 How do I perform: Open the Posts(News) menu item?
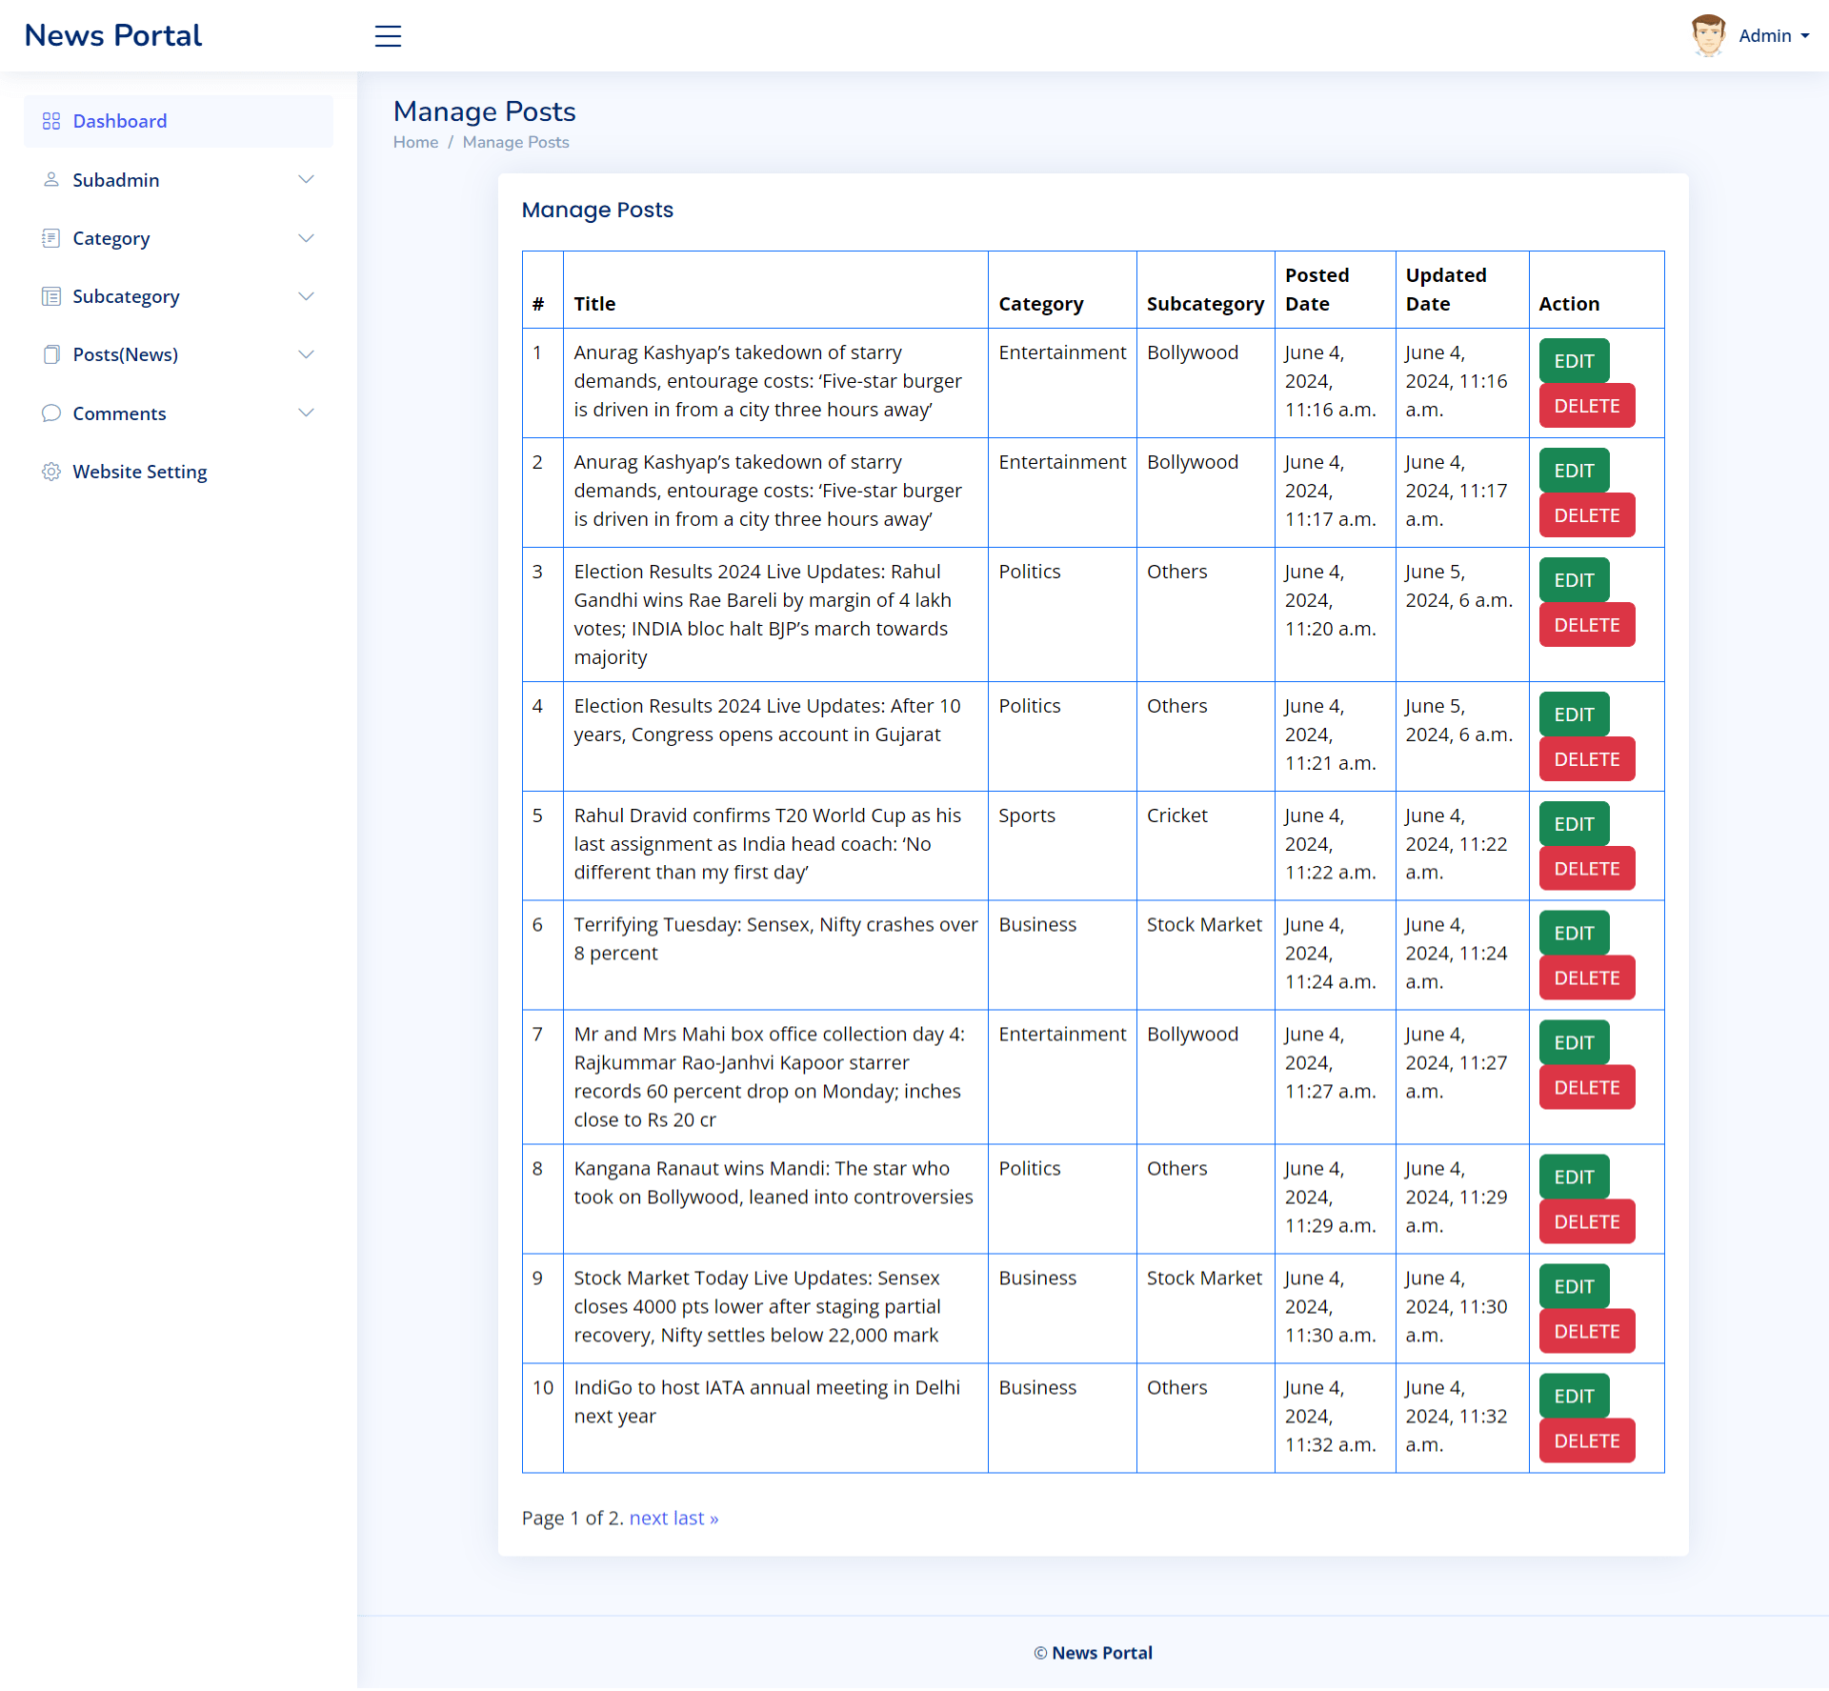coord(126,354)
